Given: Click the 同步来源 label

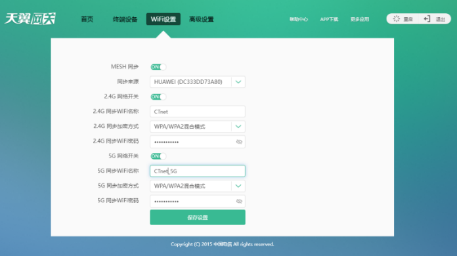Looking at the screenshot, I should coord(128,81).
